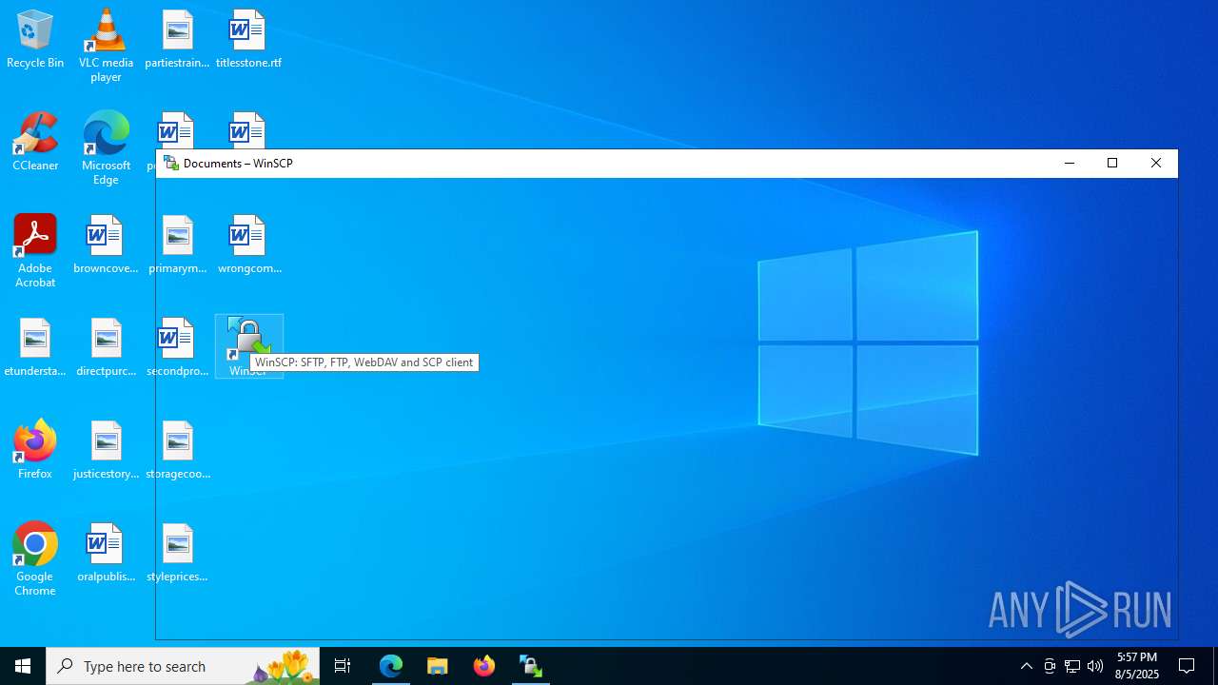This screenshot has height=685, width=1218.
Task: Maximize the WinSCP window
Action: coord(1112,163)
